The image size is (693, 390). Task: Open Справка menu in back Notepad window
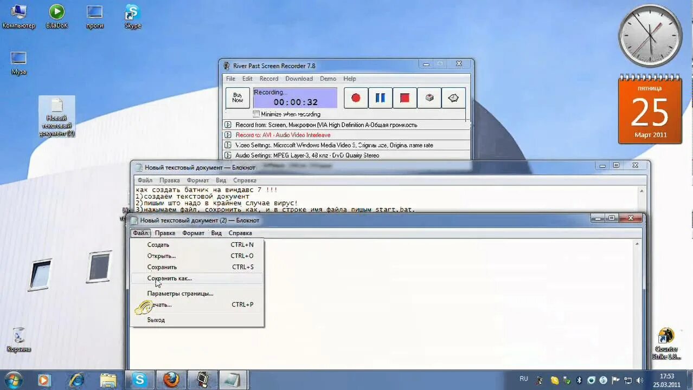pyautogui.click(x=245, y=180)
